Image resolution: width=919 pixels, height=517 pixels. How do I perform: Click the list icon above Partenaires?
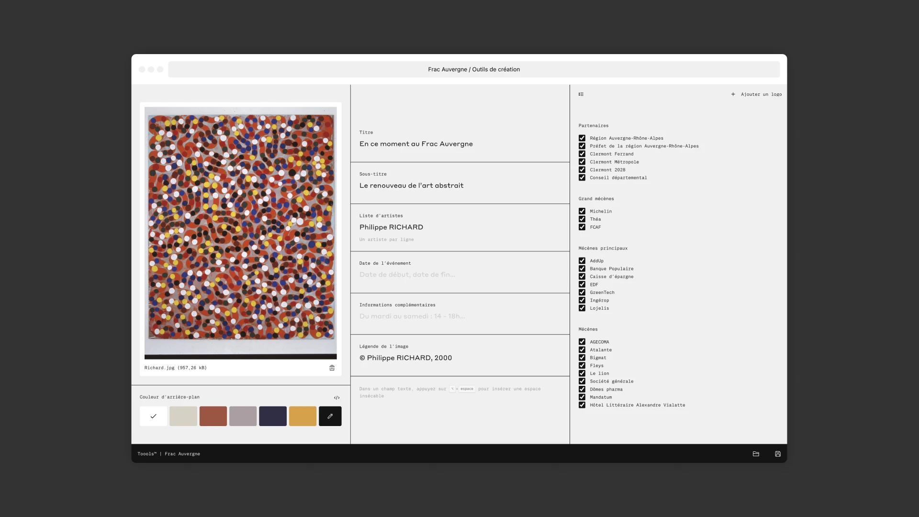pyautogui.click(x=581, y=94)
